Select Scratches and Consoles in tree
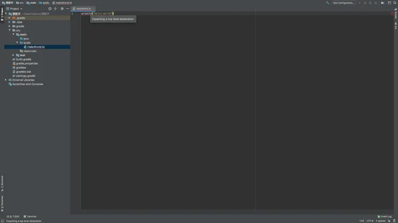This screenshot has width=398, height=223. [27, 84]
